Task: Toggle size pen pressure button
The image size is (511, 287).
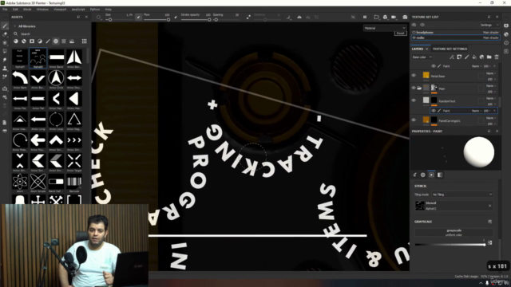Action: click(x=138, y=17)
